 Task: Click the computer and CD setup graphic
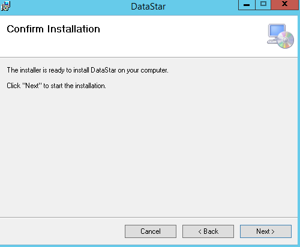pos(281,36)
